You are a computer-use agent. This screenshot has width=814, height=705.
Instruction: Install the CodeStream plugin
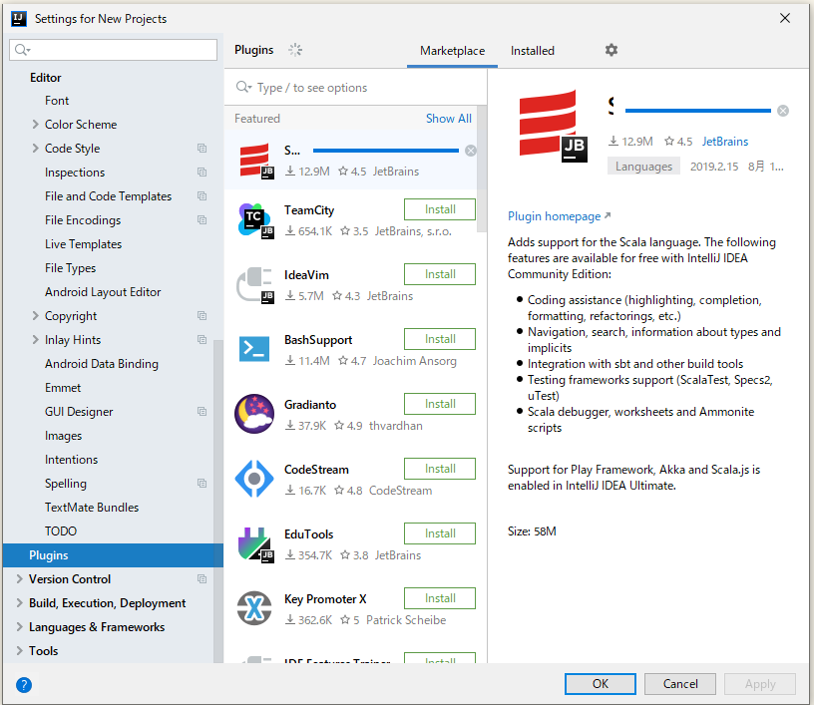tap(440, 469)
